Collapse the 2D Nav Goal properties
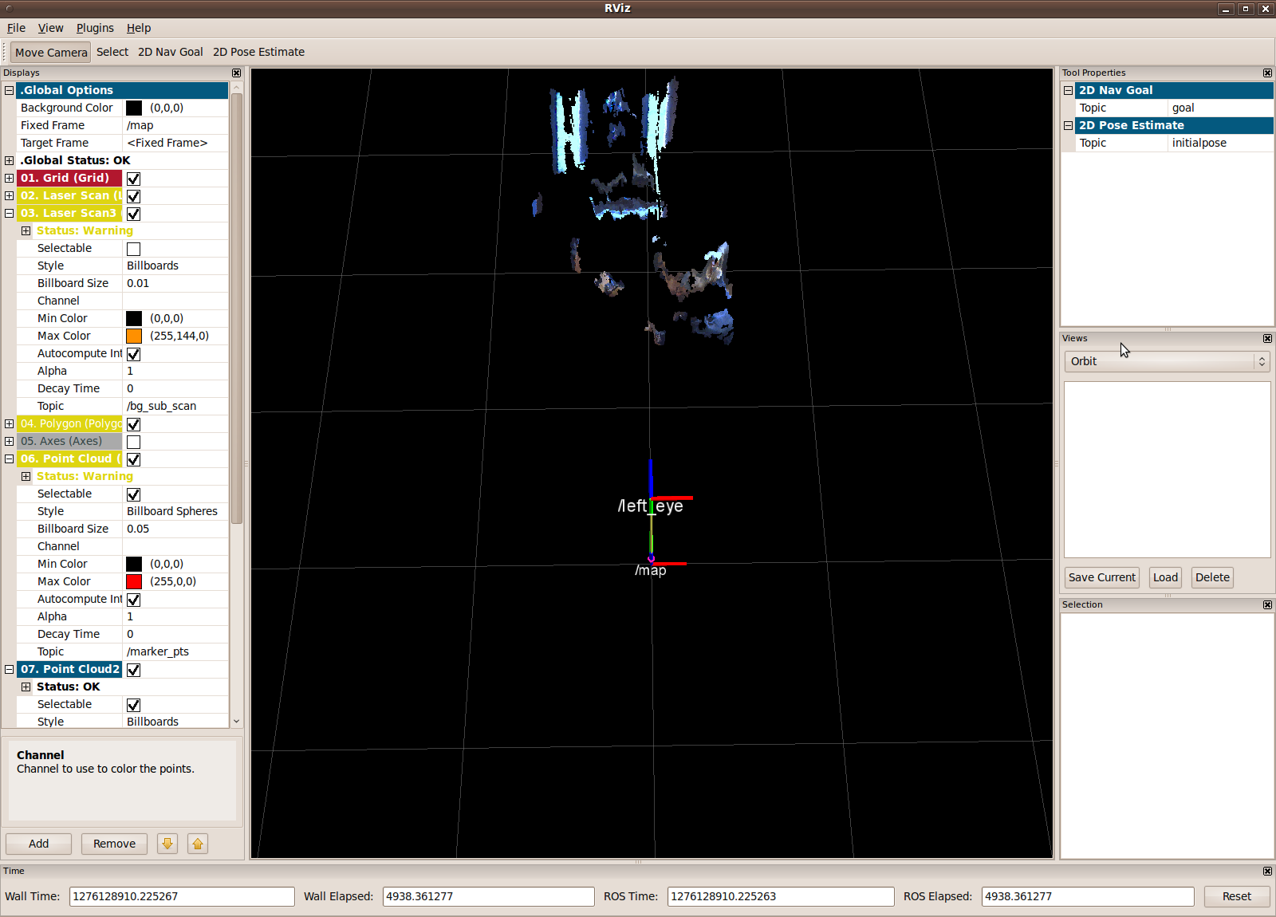Image resolution: width=1276 pixels, height=917 pixels. coord(1069,90)
